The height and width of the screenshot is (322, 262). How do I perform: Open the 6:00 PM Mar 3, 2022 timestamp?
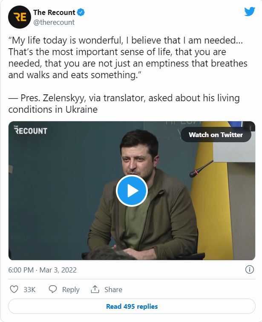click(43, 270)
